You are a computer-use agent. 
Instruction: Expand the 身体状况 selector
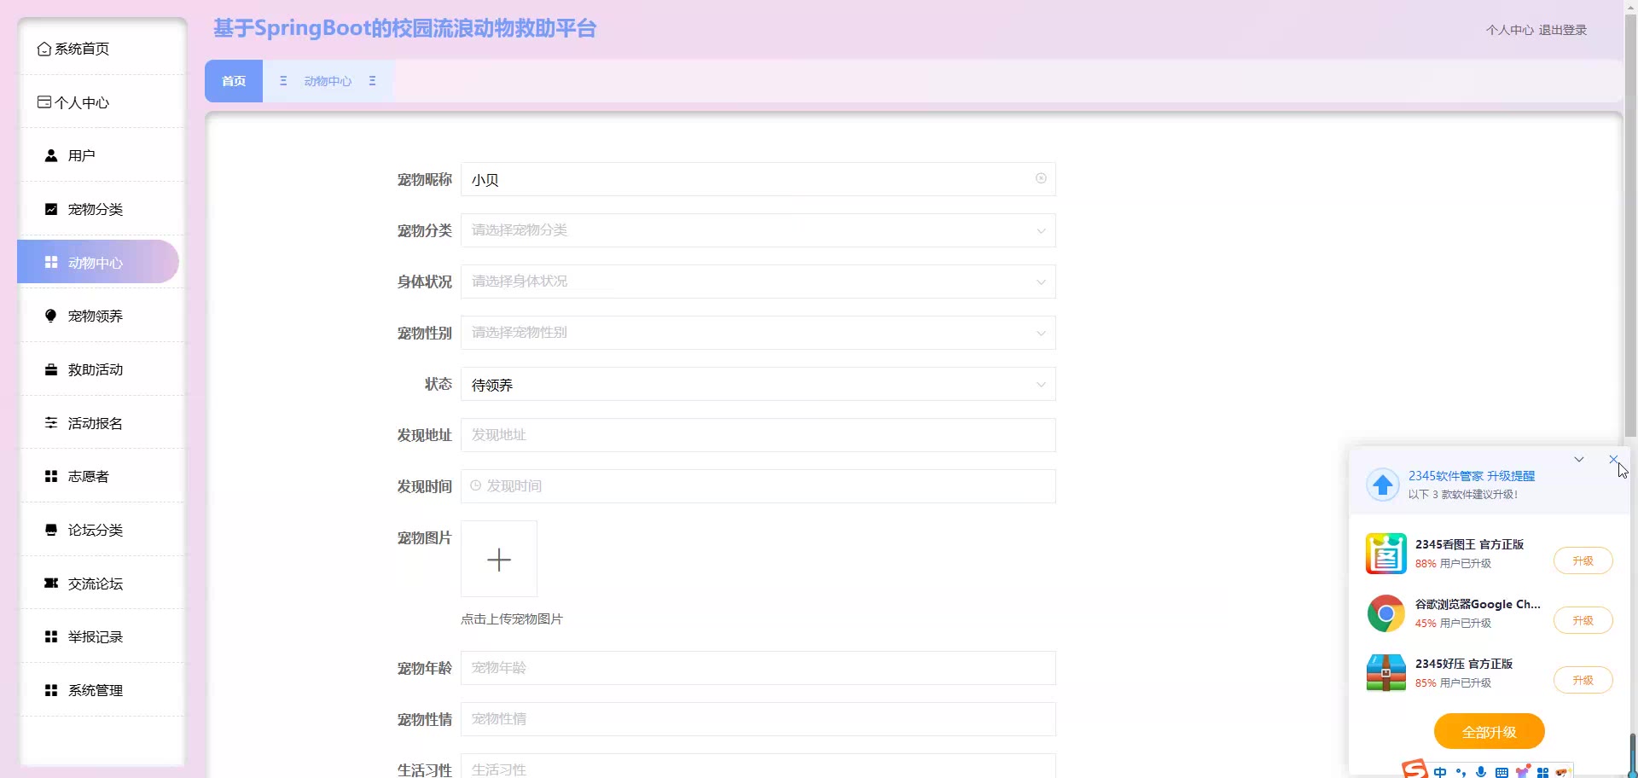tap(758, 282)
